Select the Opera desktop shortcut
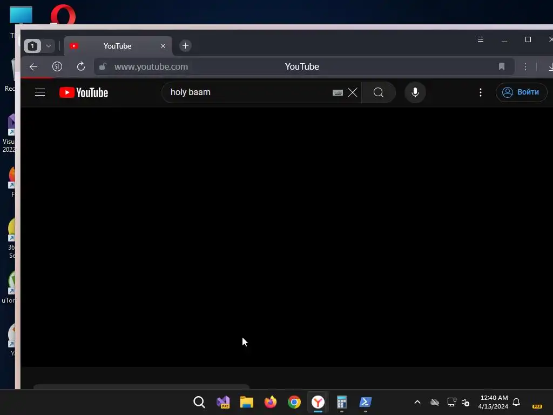Viewport: 553px width, 415px height. click(63, 14)
